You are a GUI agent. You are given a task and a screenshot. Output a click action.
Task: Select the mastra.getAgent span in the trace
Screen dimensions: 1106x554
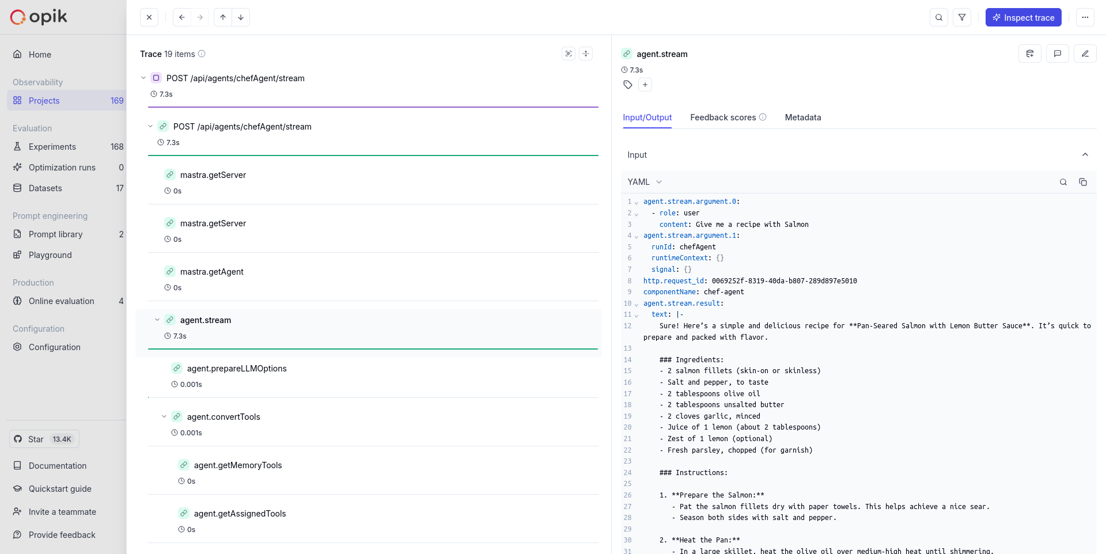(213, 272)
